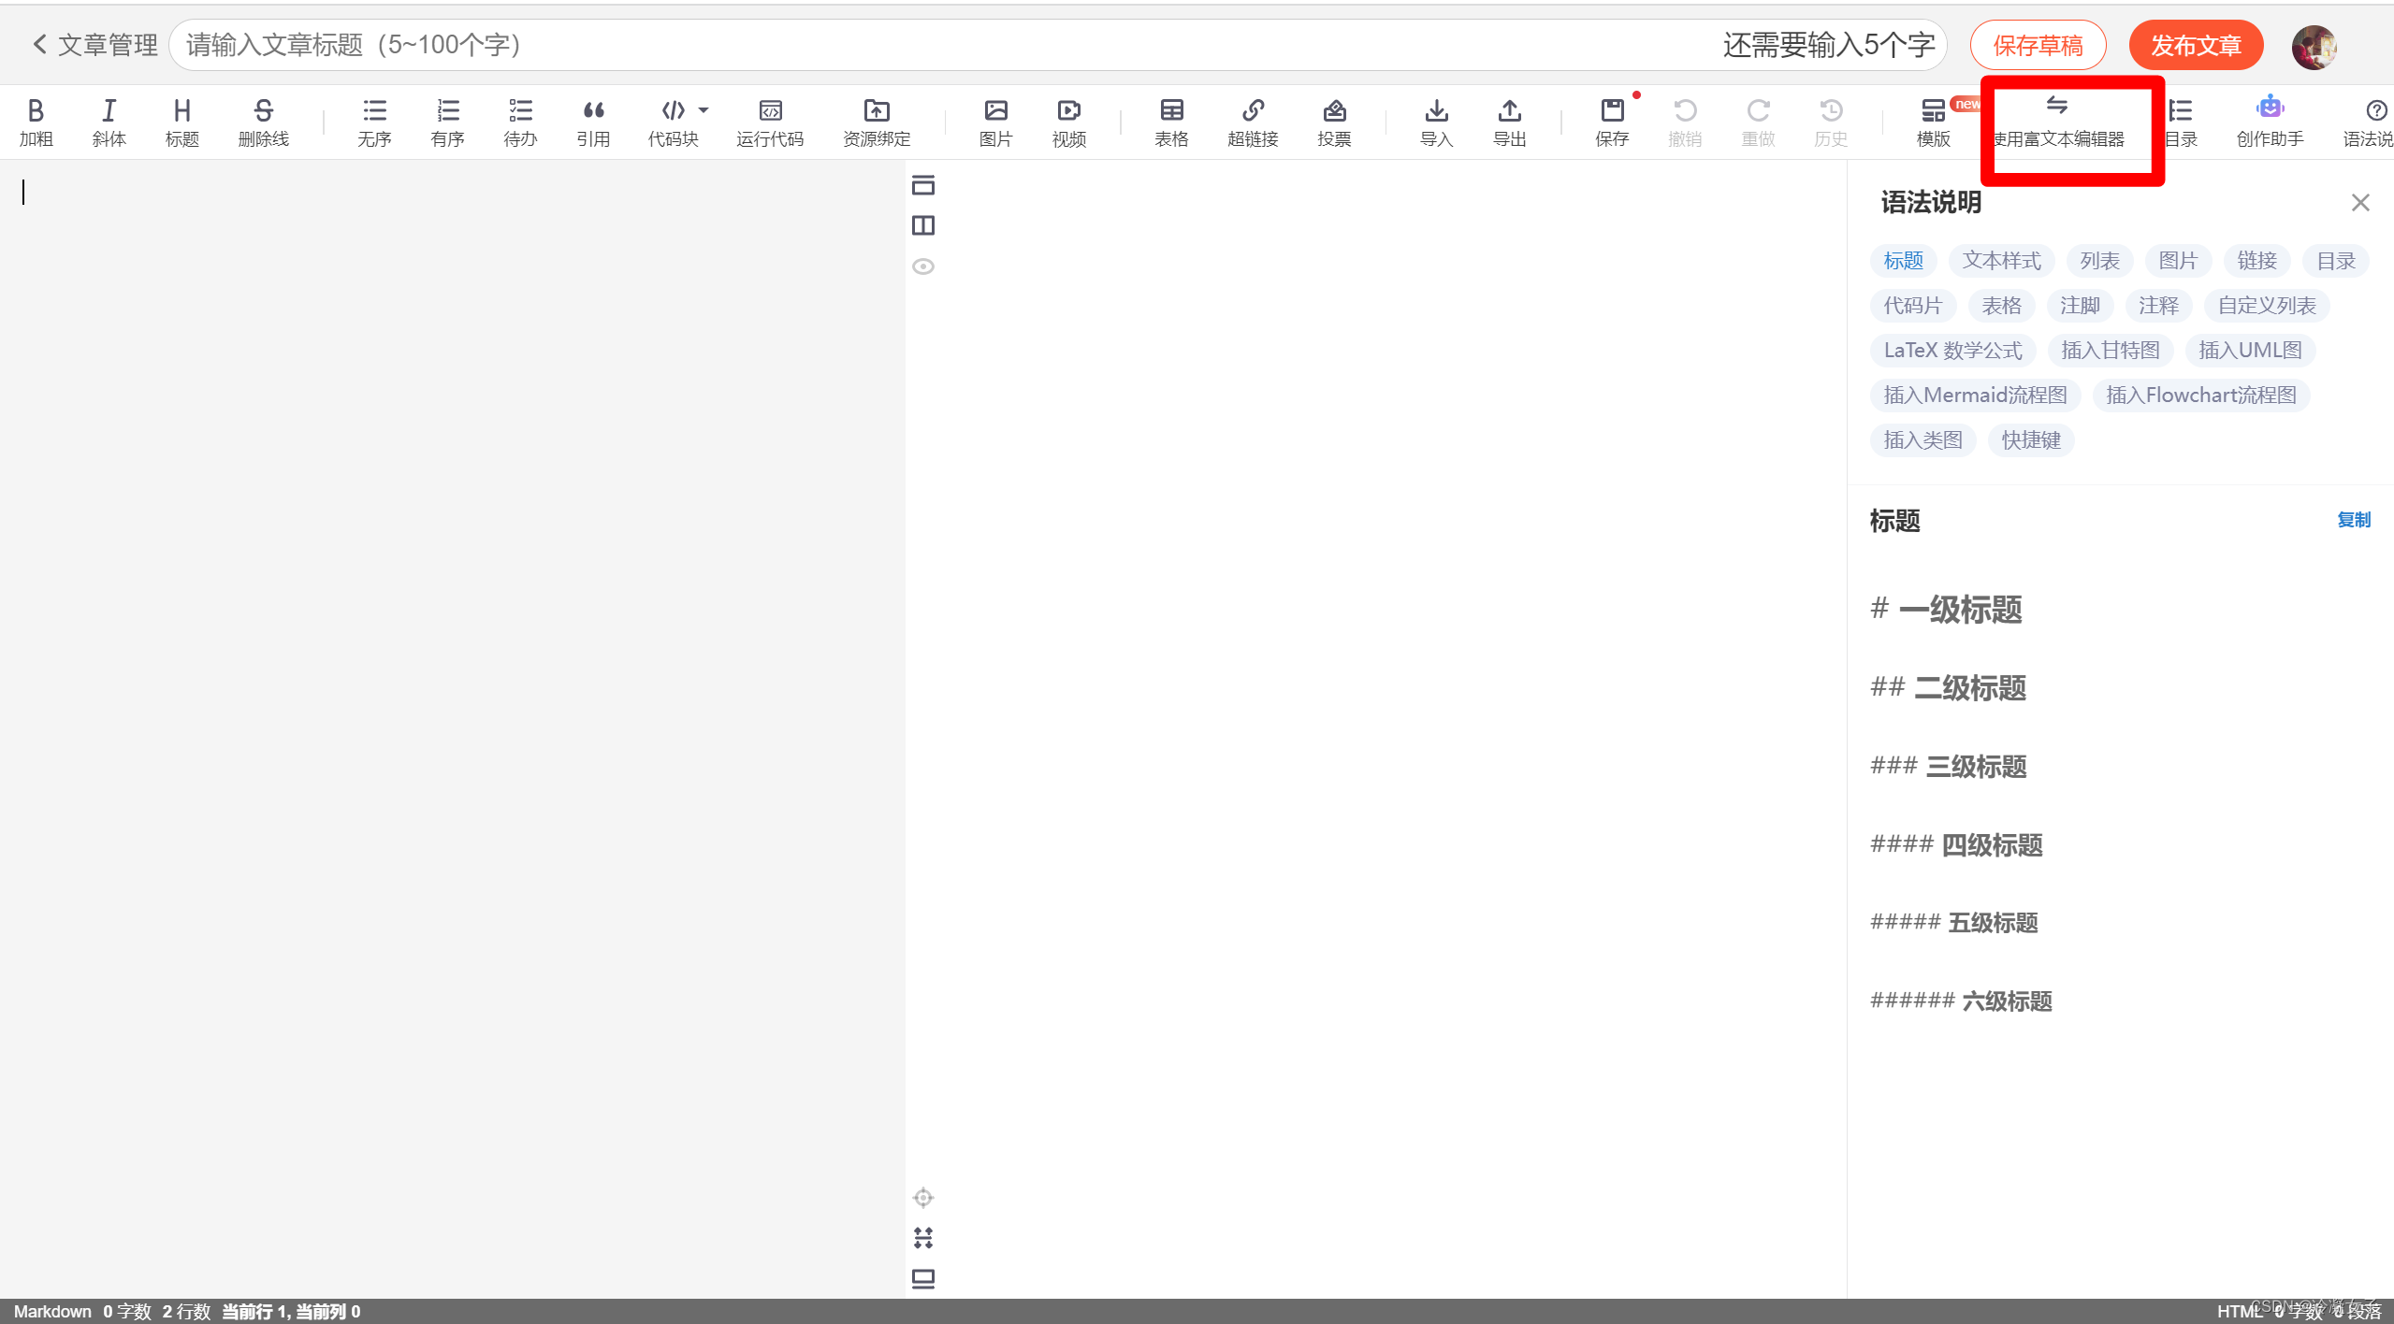
Task: Apply strikethrough (删除线) formatting
Action: pyautogui.click(x=263, y=122)
